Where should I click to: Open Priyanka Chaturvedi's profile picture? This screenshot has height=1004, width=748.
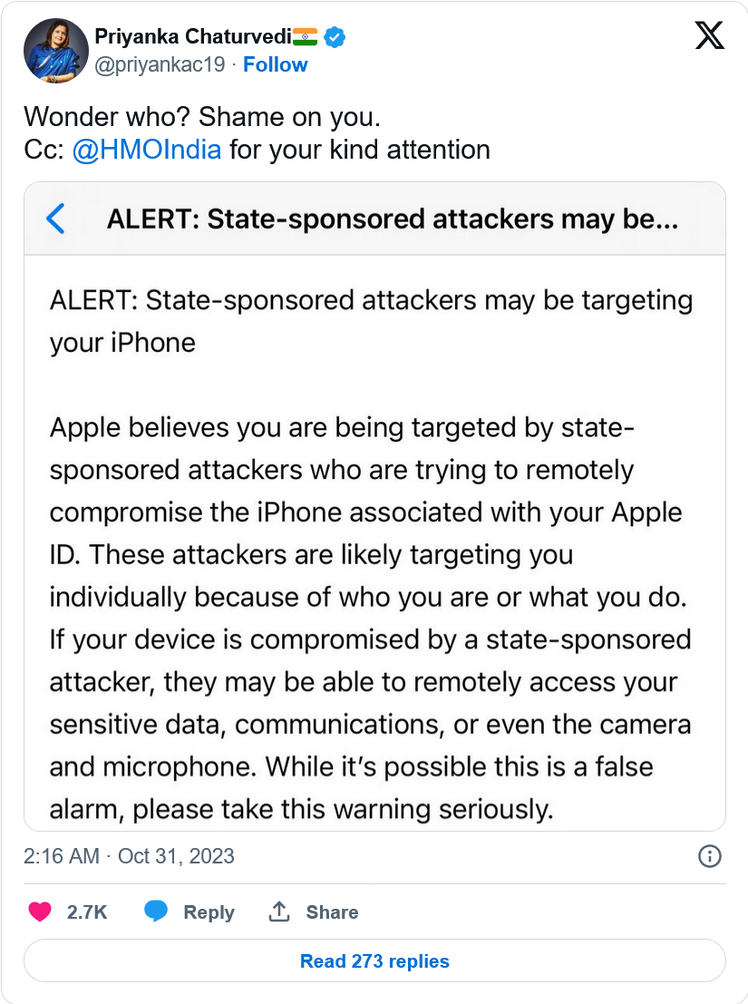click(x=55, y=51)
